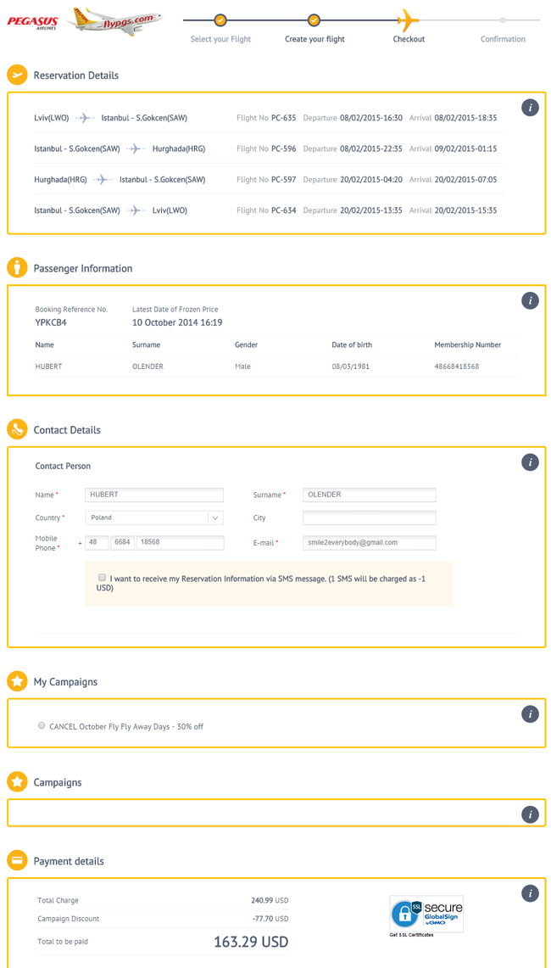Click the Get SSL Certificates link
551x968 pixels.
(412, 935)
